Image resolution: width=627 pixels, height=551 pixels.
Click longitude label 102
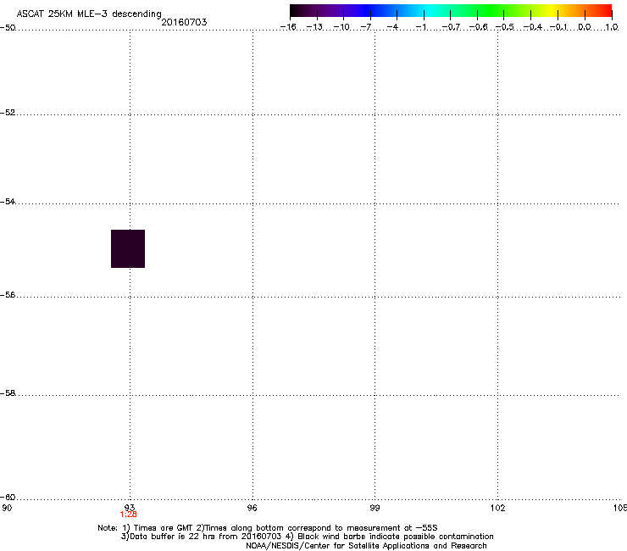point(497,508)
